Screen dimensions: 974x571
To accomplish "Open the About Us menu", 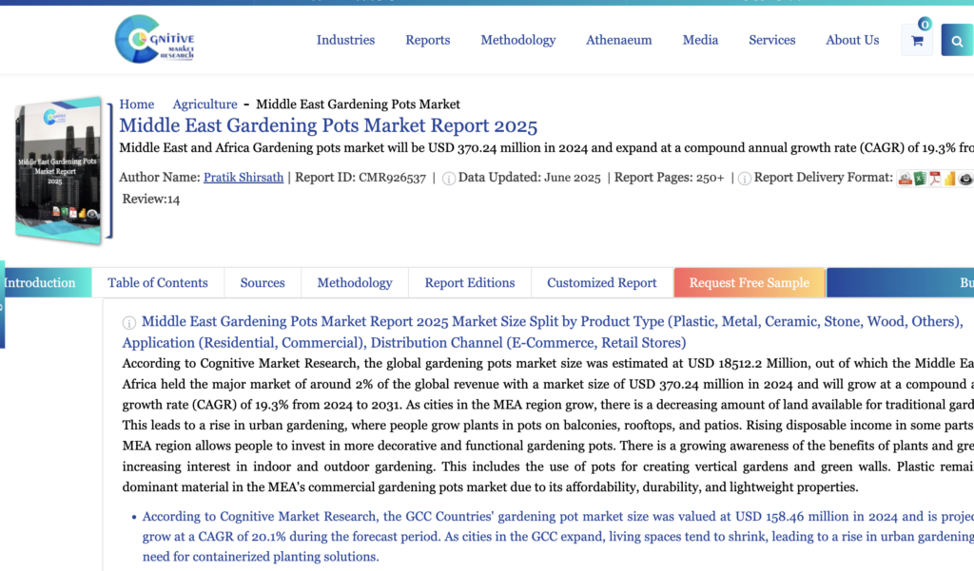I will pyautogui.click(x=852, y=40).
